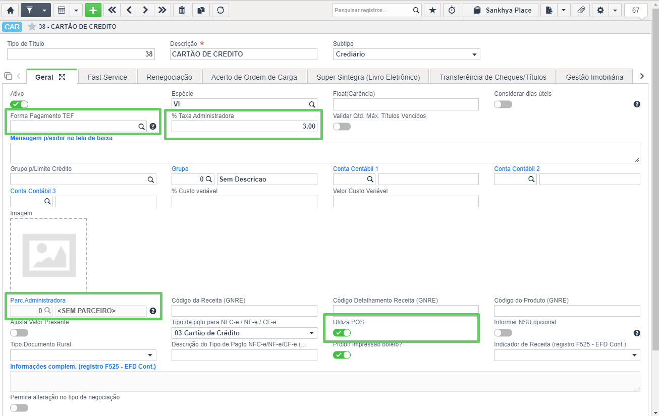Expand the settings gear dropdown arrow
Image resolution: width=659 pixels, height=416 pixels.
coord(615,10)
